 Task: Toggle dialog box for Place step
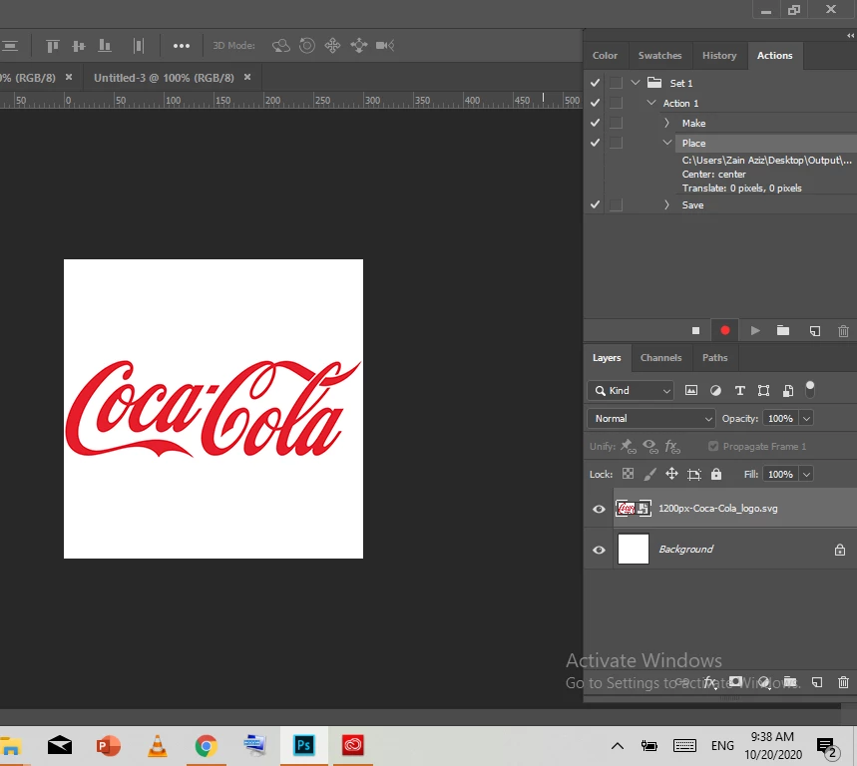point(616,143)
